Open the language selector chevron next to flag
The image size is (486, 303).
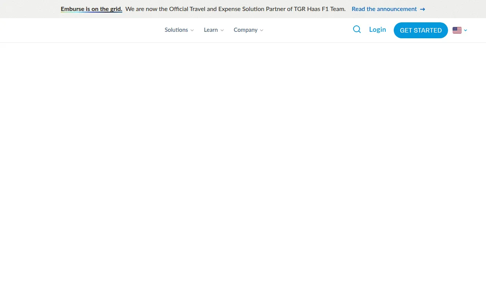pos(465,30)
